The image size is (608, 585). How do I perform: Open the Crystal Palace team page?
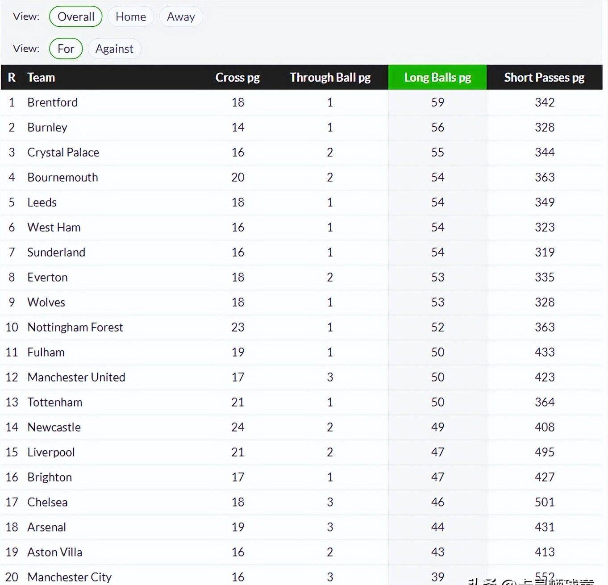coord(63,153)
